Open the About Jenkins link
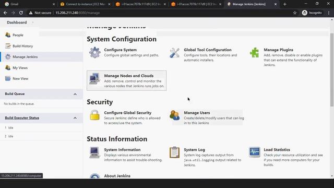Viewport: 334px width, 188px height. pos(117,176)
